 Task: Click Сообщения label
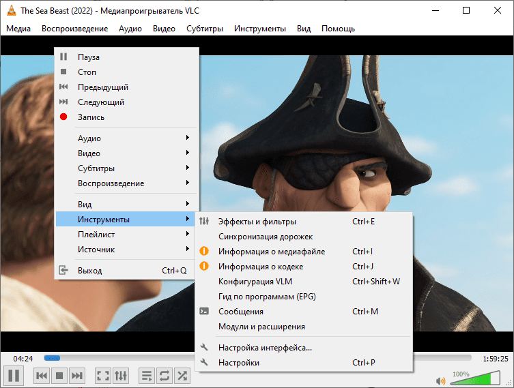tap(241, 312)
